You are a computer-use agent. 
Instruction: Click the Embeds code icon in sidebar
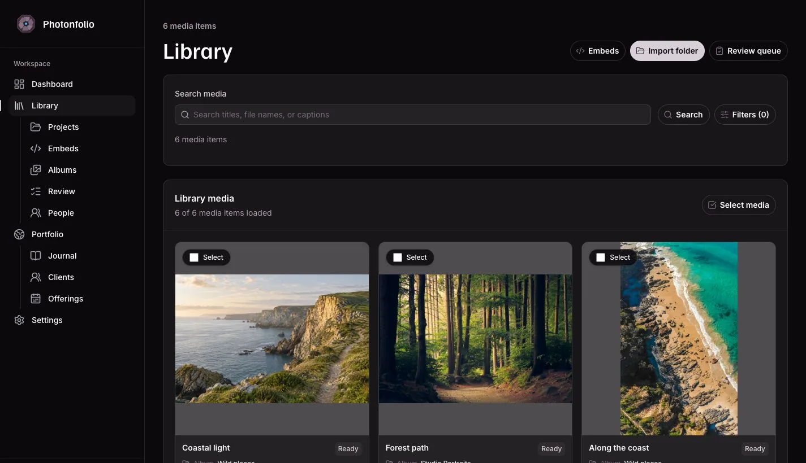click(36, 148)
